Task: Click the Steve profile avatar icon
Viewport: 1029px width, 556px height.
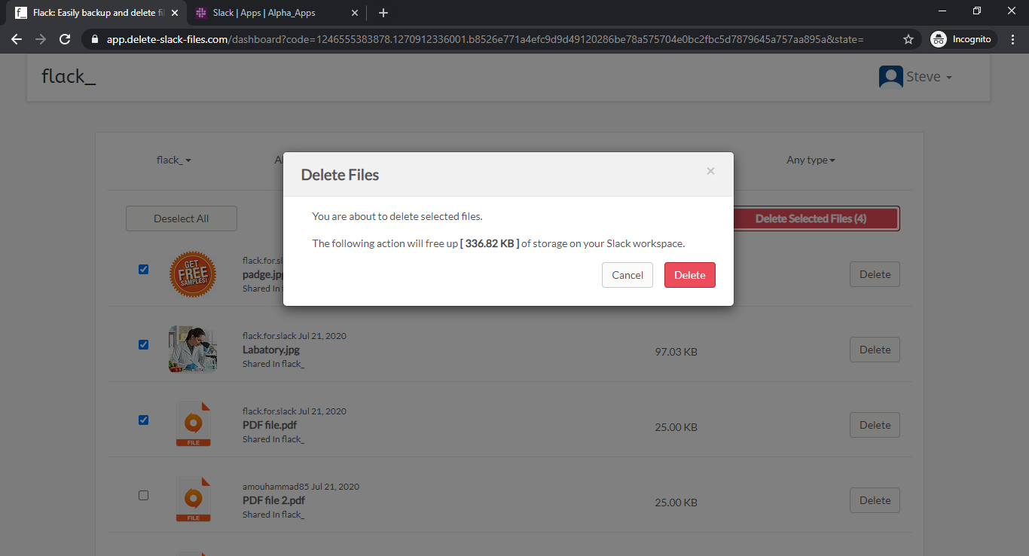Action: 890,77
